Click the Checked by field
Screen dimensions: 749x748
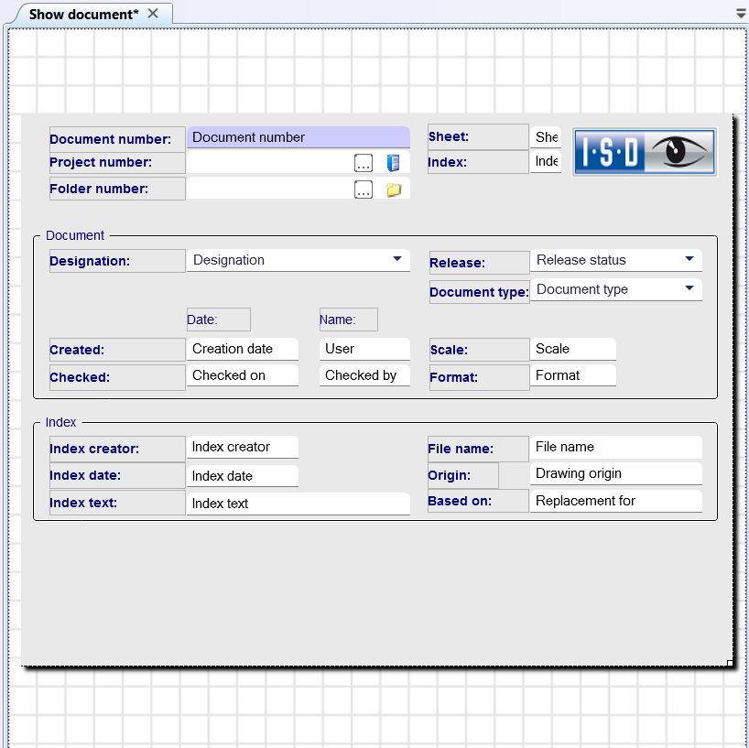364,375
